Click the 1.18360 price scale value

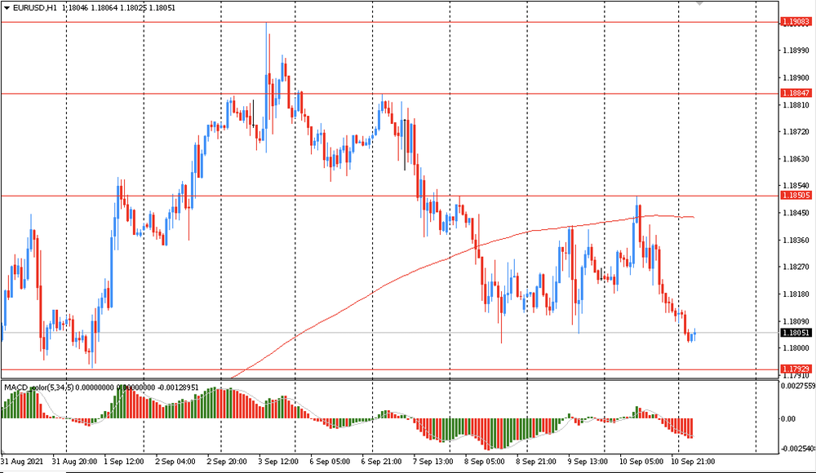[796, 241]
